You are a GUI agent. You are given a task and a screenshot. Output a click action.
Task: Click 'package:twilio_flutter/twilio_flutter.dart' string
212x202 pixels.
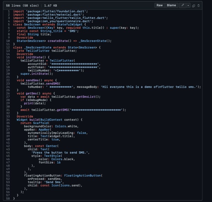tap(66, 18)
